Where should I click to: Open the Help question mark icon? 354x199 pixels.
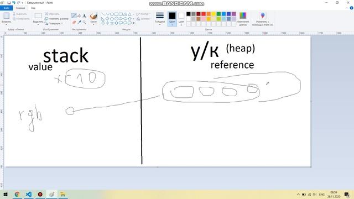coord(351,8)
